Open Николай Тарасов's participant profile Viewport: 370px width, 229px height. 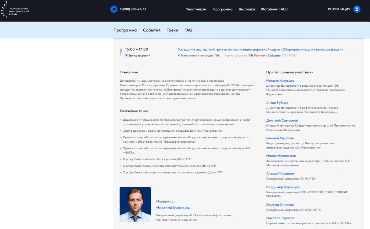click(x=280, y=218)
